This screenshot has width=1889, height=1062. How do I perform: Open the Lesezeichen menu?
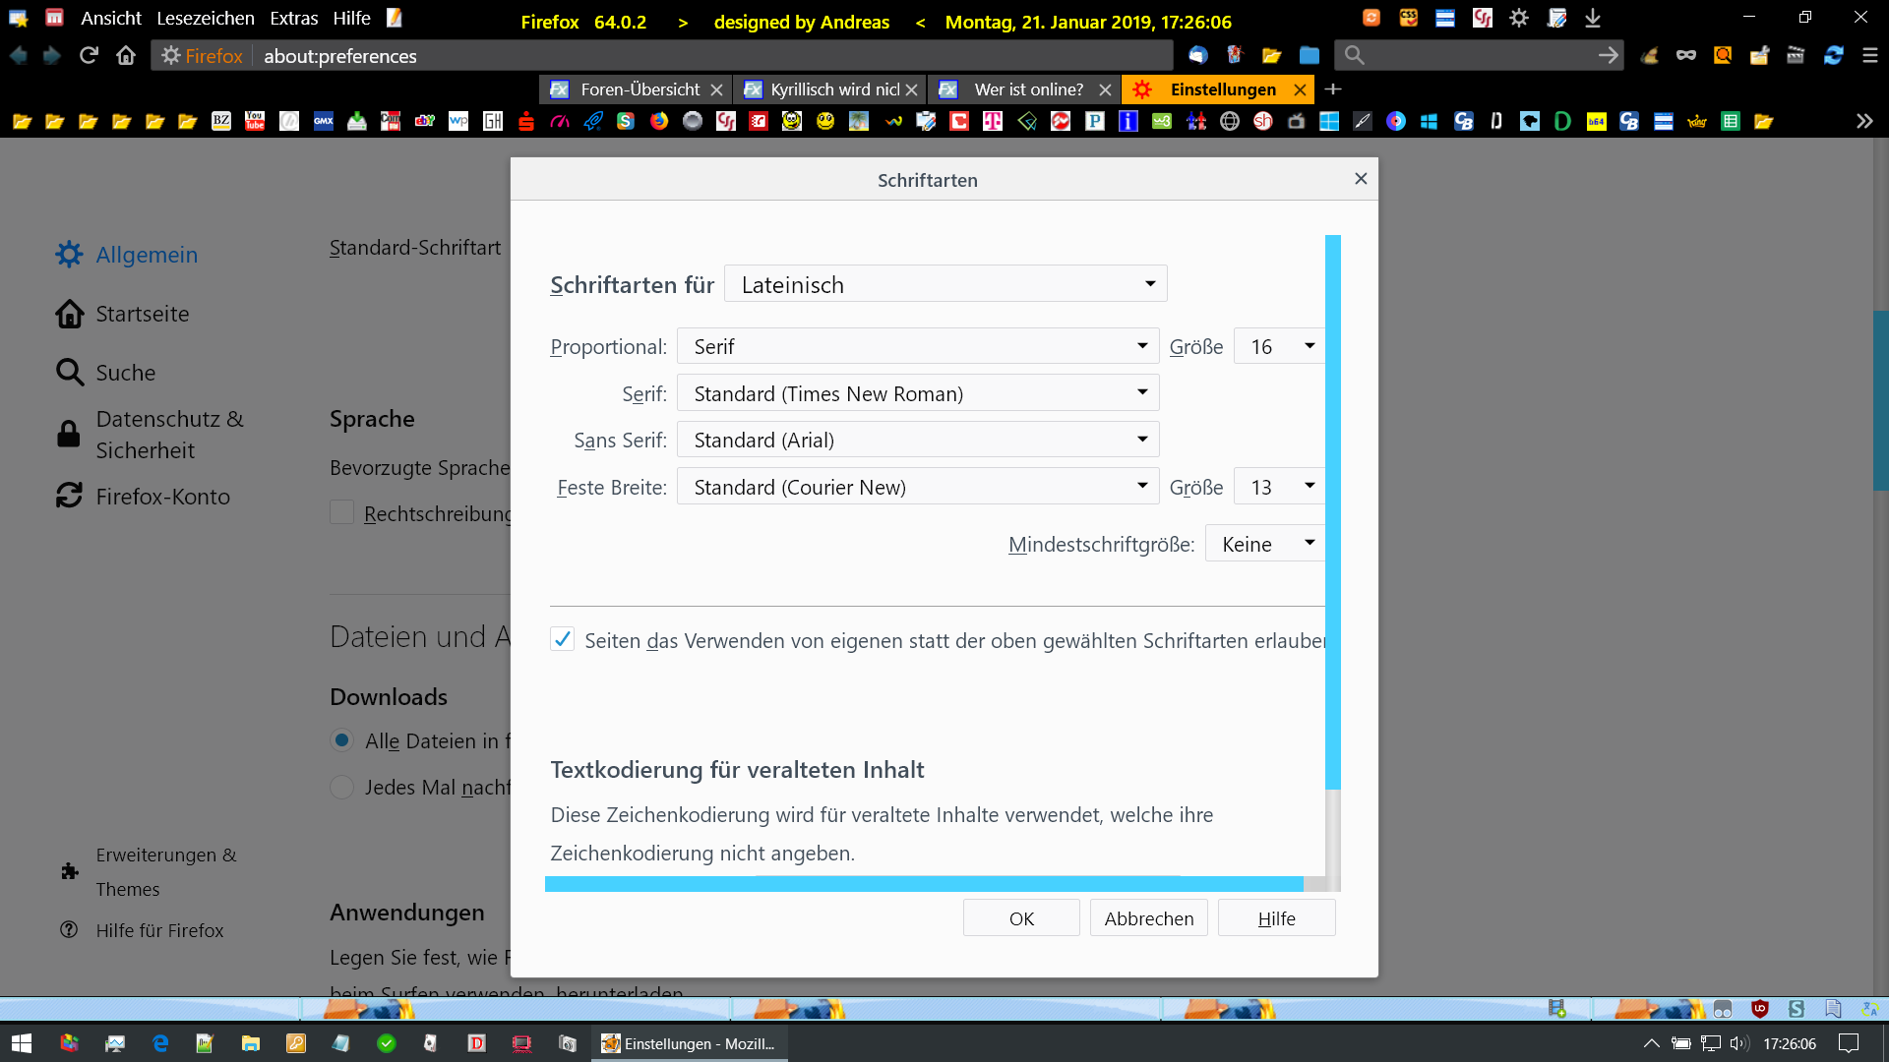205,18
